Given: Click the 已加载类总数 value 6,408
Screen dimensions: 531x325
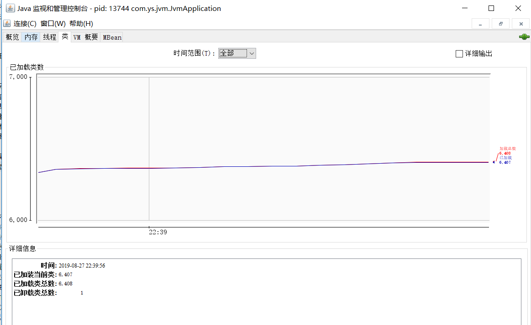Looking at the screenshot, I should (65, 284).
